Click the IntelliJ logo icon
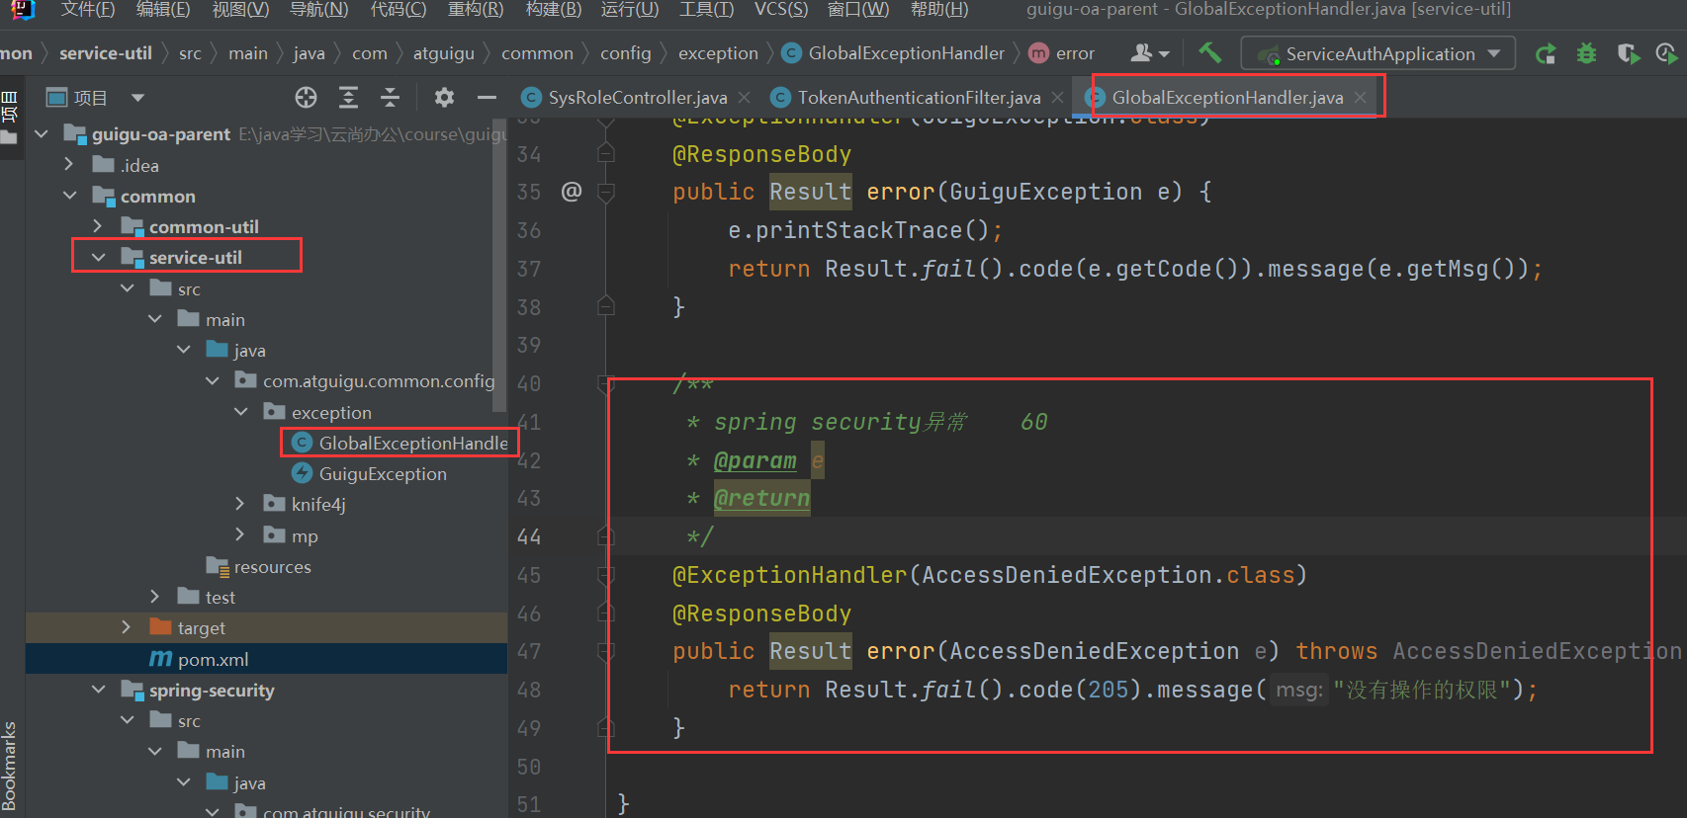The width and height of the screenshot is (1687, 818). 23,10
